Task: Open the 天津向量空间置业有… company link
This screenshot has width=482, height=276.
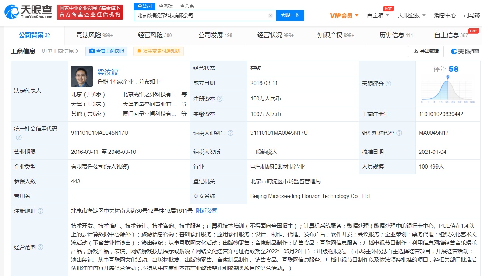Action: tap(149, 104)
